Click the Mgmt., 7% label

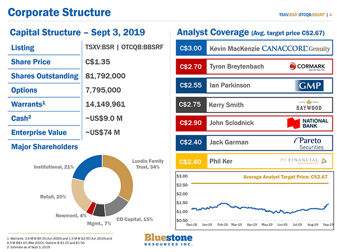(x=99, y=224)
